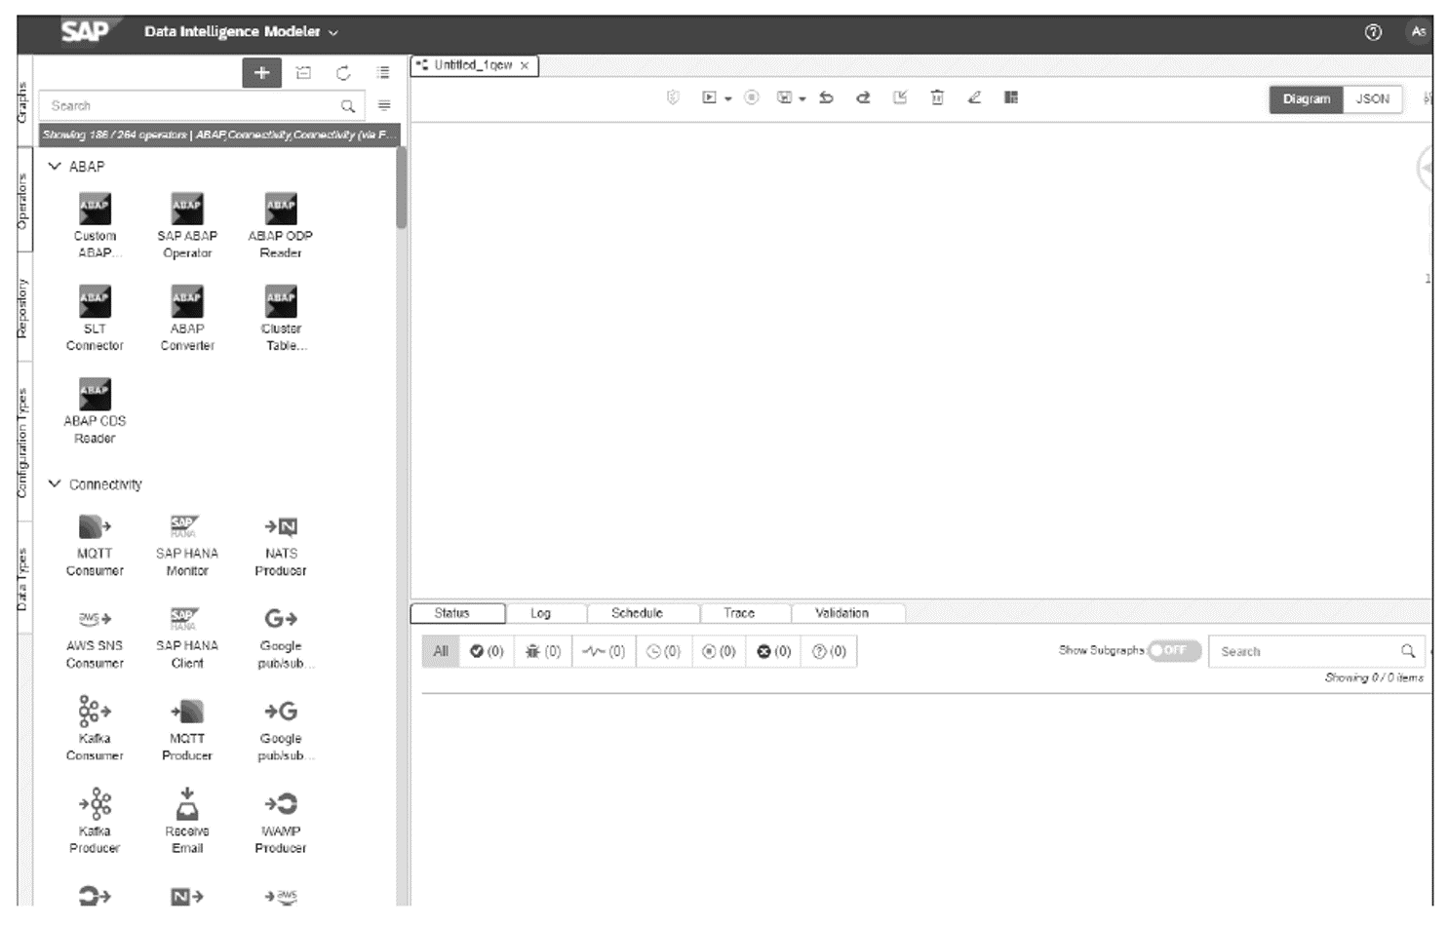Open the Repository side tab
The height and width of the screenshot is (926, 1448).
point(23,308)
